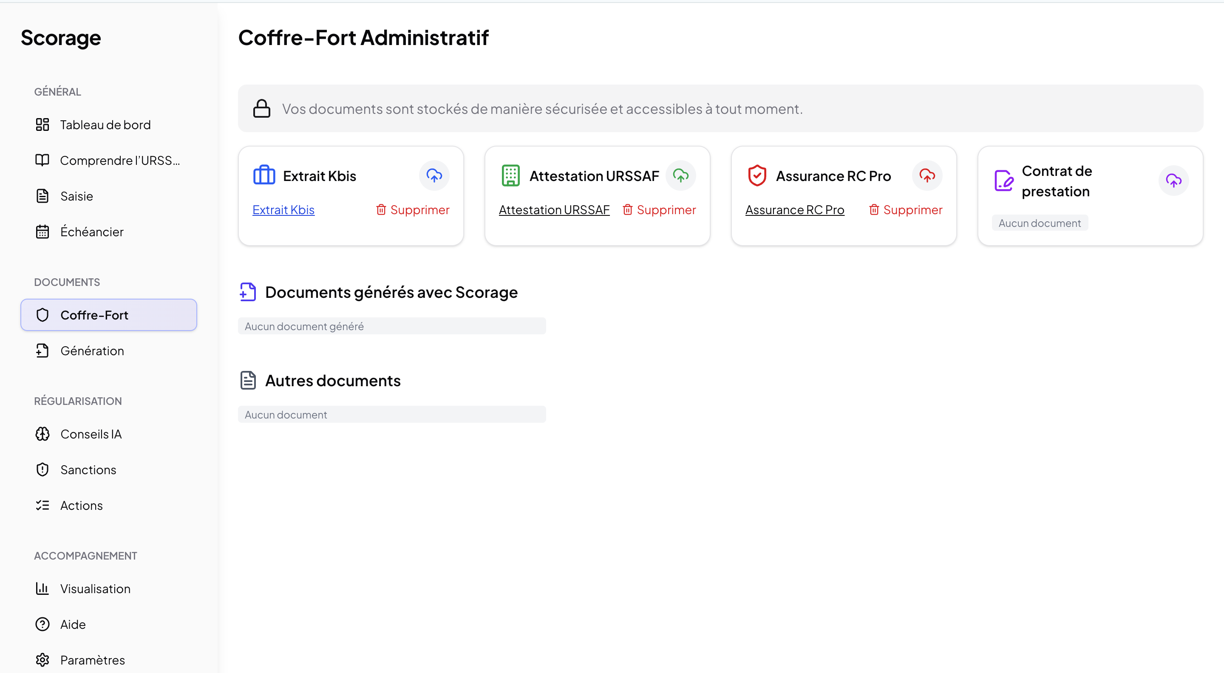This screenshot has height=673, width=1224.
Task: Click the Scorage logo title
Action: [61, 37]
